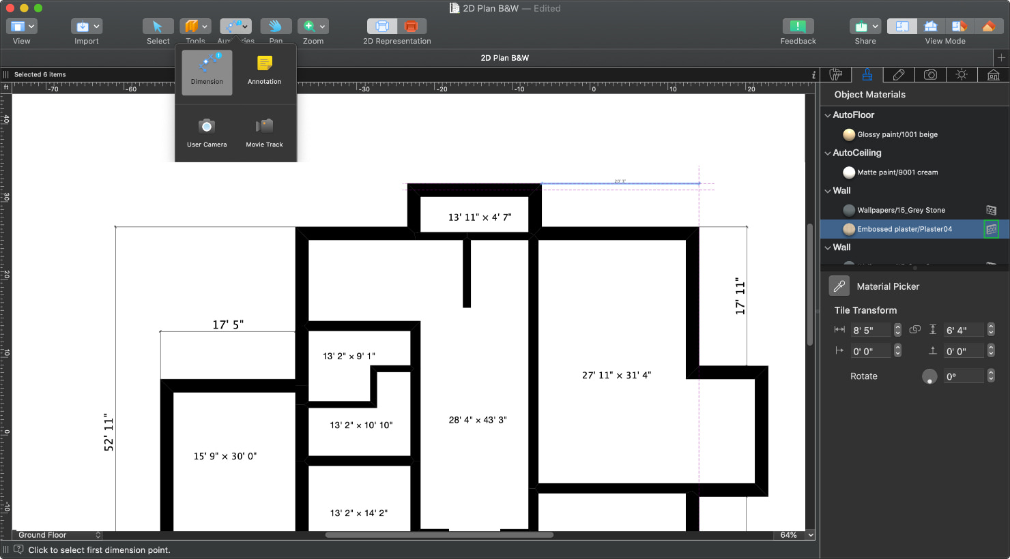Select the Glossy paint/1001 beige material swatch
The width and height of the screenshot is (1010, 559).
click(849, 134)
